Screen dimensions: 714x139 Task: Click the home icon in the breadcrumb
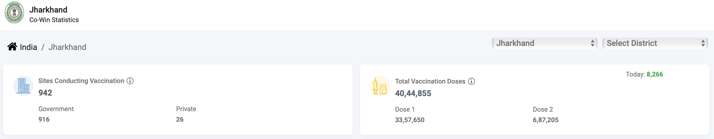point(12,47)
